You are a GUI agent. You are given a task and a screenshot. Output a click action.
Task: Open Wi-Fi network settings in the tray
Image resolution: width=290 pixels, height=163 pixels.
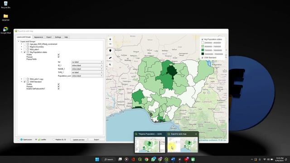click(x=265, y=159)
